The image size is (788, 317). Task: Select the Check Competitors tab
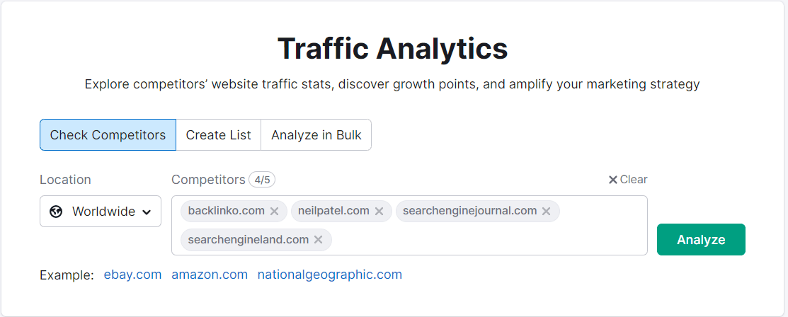pyautogui.click(x=108, y=134)
